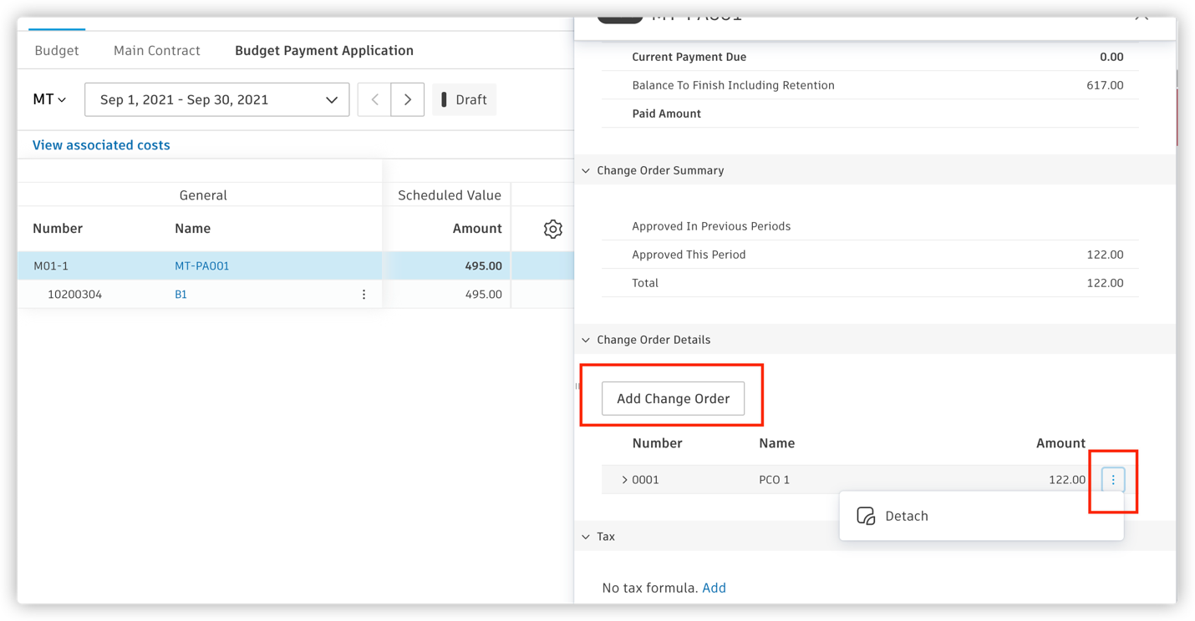
Task: Go to previous payment period
Action: tap(374, 99)
